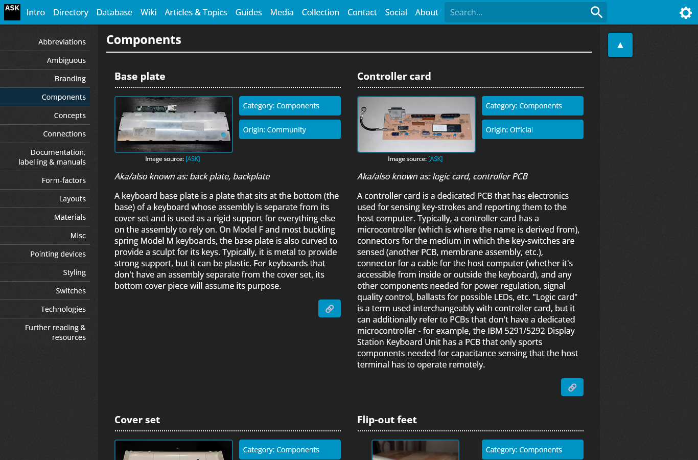This screenshot has height=460, width=698.
Task: Click Cover set's Category: Components button
Action: tap(290, 450)
